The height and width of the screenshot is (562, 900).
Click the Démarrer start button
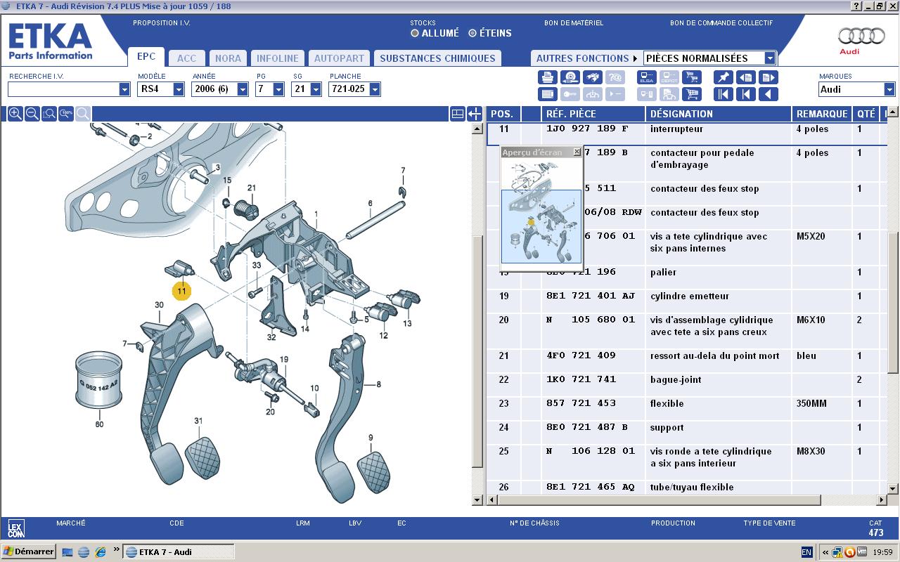[x=29, y=551]
